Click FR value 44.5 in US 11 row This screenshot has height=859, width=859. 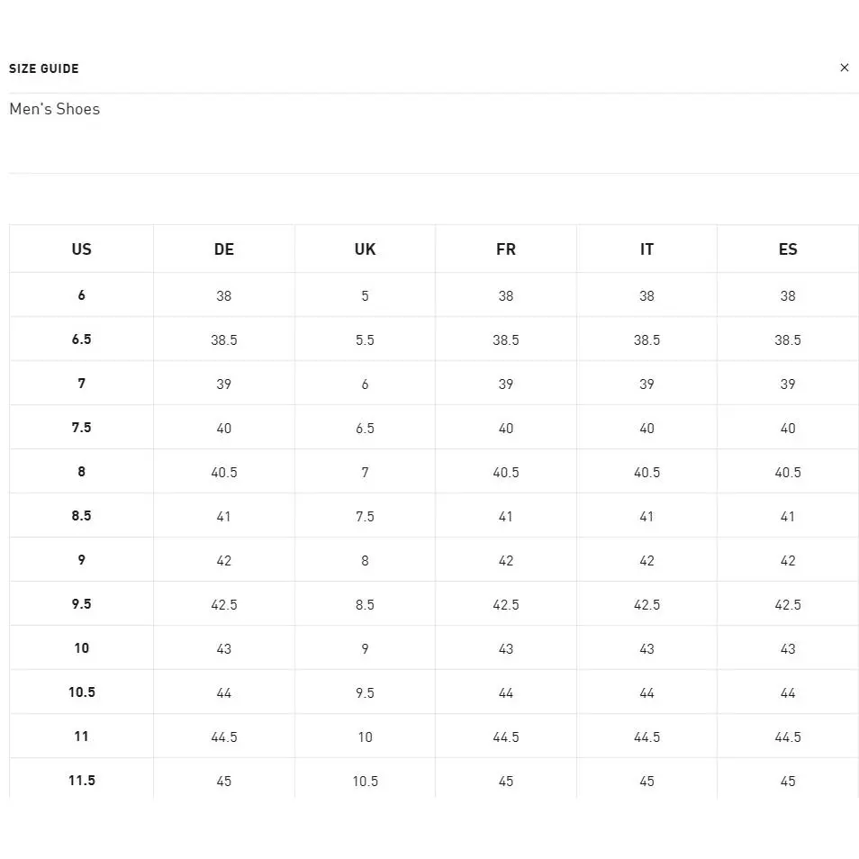(x=506, y=737)
